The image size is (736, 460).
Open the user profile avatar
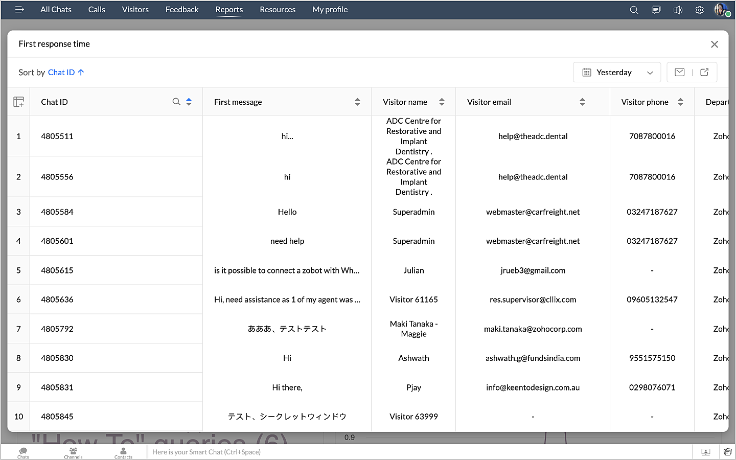pos(722,10)
